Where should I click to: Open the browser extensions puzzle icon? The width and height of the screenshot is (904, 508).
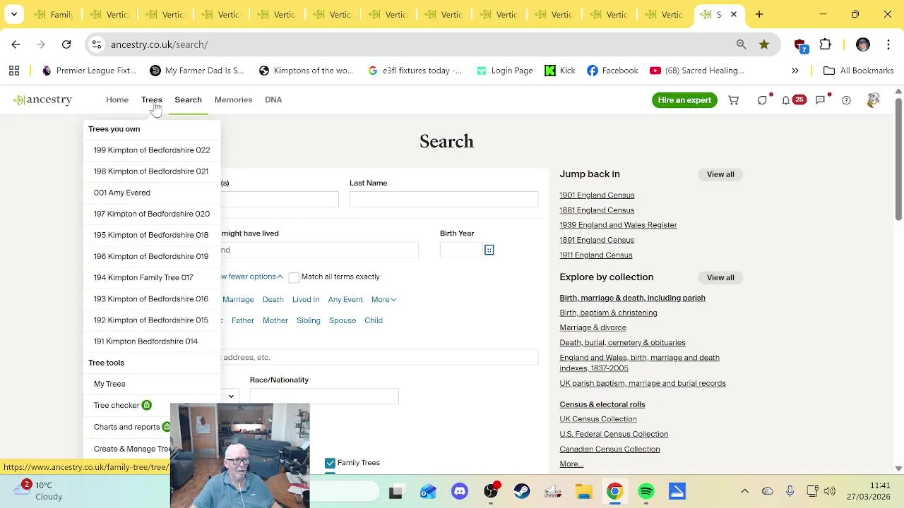825,44
